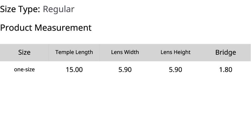Select the Size column header
This screenshot has height=139, width=251.
point(24,52)
